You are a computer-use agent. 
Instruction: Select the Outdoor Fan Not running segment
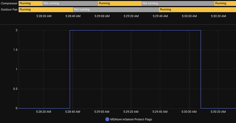point(116,10)
